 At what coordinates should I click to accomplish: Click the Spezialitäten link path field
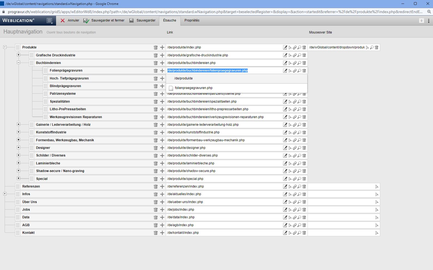tap(223, 102)
